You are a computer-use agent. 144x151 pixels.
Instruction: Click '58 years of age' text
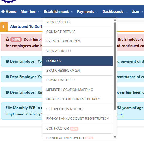(130, 108)
